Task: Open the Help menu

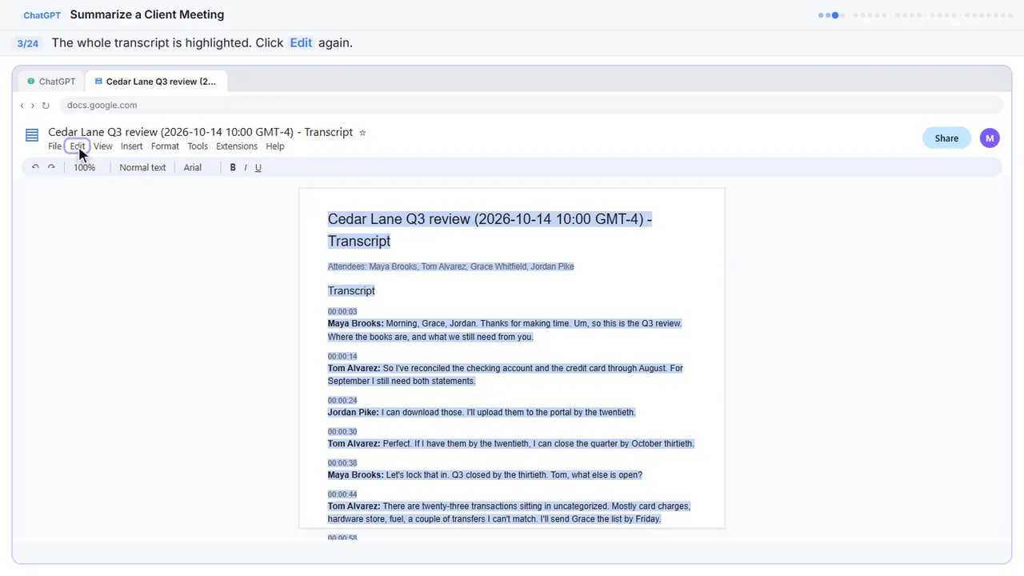Action: (x=275, y=146)
